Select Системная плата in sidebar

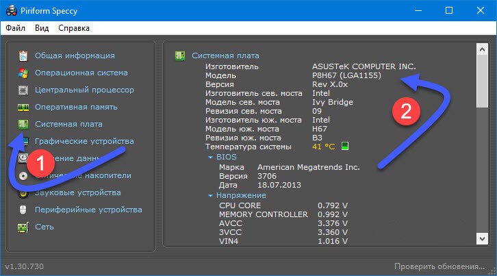tap(68, 124)
